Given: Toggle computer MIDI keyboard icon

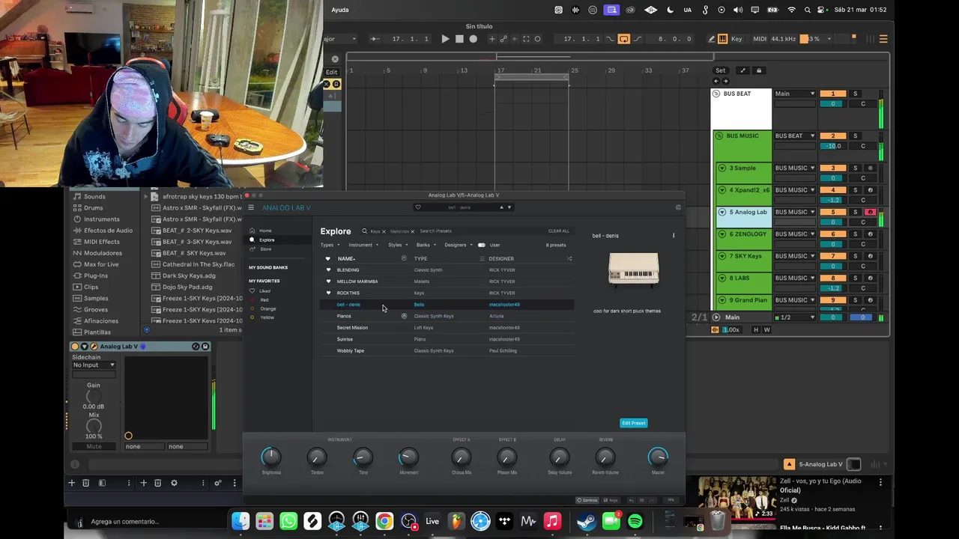Looking at the screenshot, I should 722,39.
